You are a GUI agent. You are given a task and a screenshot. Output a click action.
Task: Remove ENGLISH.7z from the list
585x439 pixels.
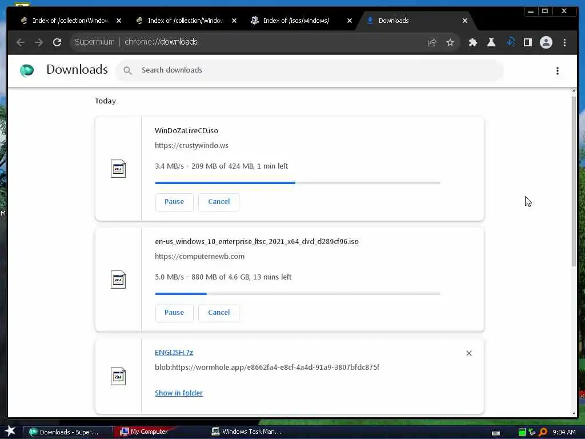469,353
